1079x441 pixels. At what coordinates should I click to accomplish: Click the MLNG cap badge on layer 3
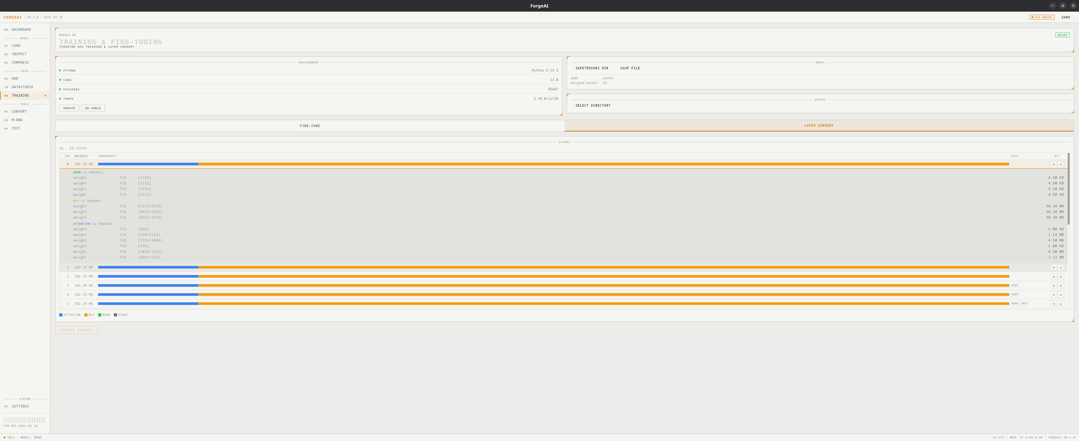[x=1014, y=286]
